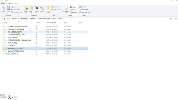
Task: Go to Individuali veikla in the breadcrumb
Action: [x=44, y=19]
